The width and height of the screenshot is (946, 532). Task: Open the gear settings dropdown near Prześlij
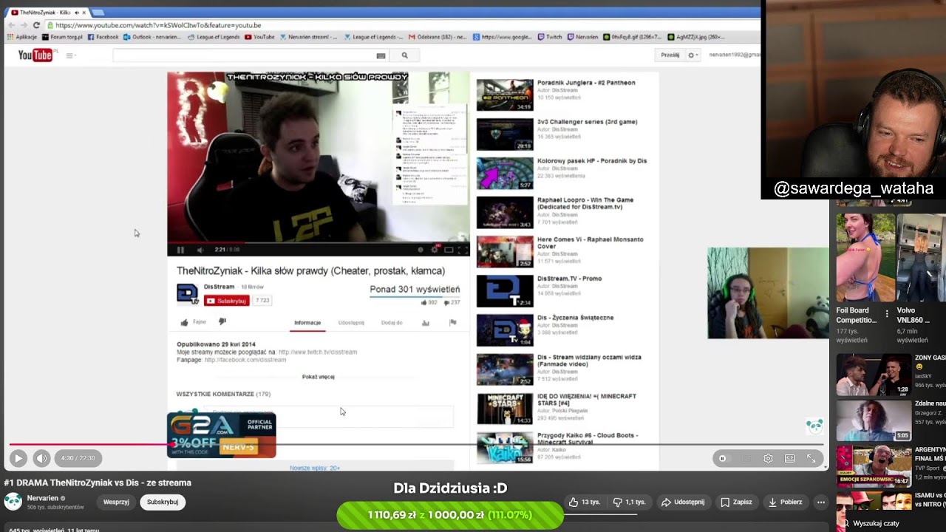[x=693, y=55]
